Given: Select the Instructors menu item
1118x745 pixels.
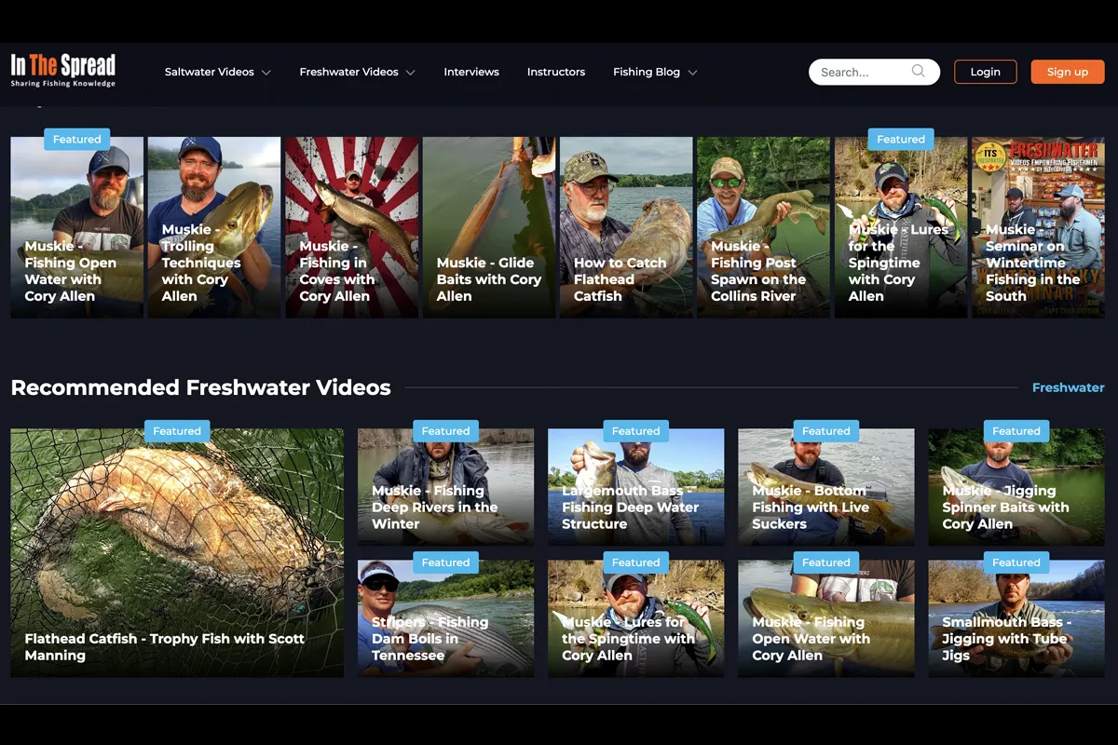Looking at the screenshot, I should pos(556,72).
